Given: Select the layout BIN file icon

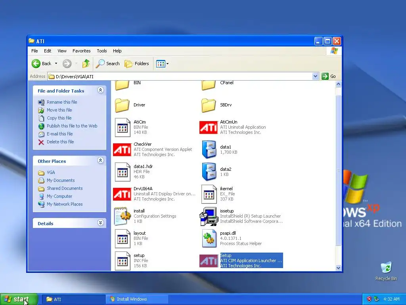Looking at the screenshot, I should tap(123, 239).
